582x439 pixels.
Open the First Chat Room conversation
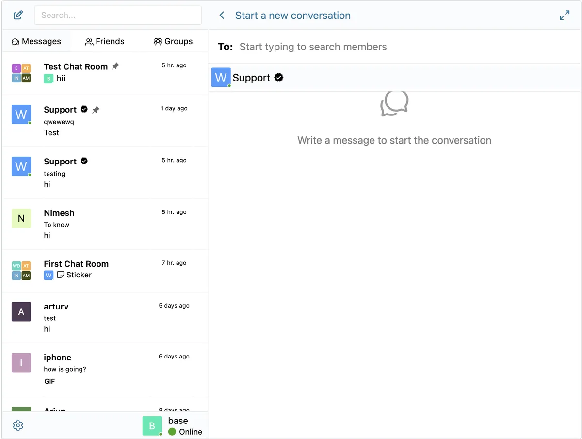click(x=105, y=271)
